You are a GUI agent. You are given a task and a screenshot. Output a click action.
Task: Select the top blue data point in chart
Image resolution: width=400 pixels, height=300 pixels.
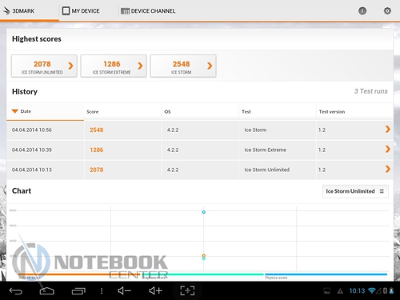pyautogui.click(x=203, y=212)
